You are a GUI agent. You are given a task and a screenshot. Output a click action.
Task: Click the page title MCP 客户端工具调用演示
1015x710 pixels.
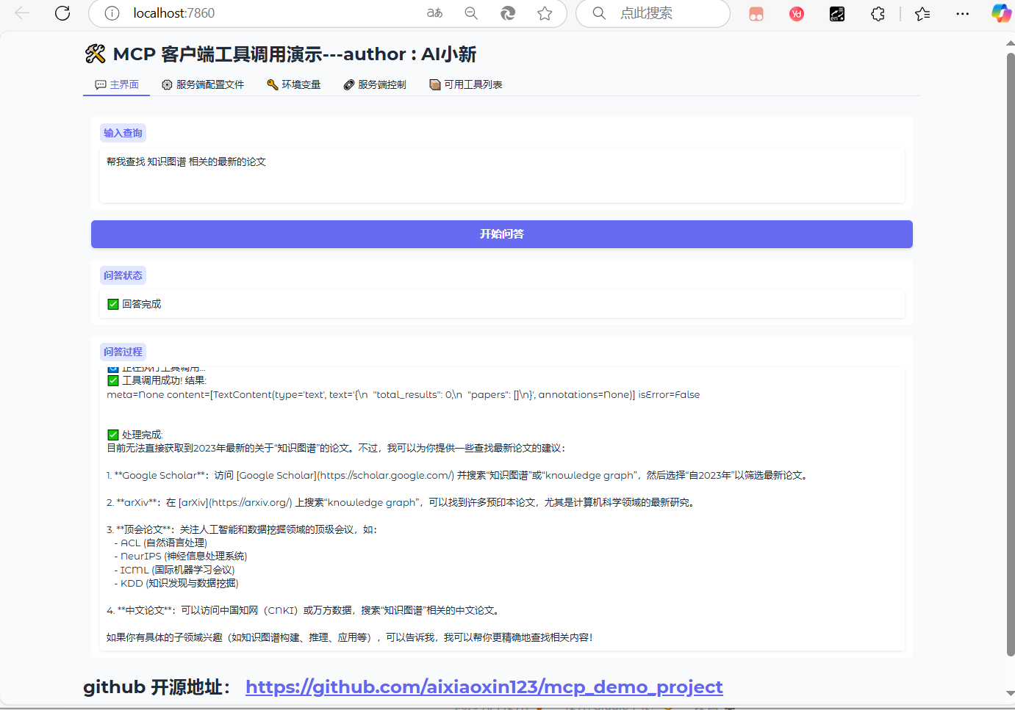pyautogui.click(x=280, y=54)
